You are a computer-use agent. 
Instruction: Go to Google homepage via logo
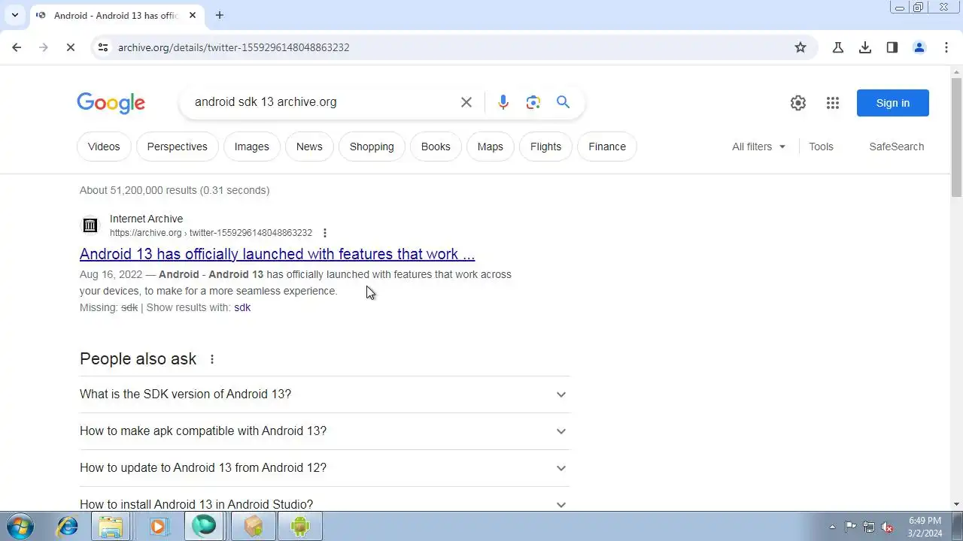click(x=111, y=103)
